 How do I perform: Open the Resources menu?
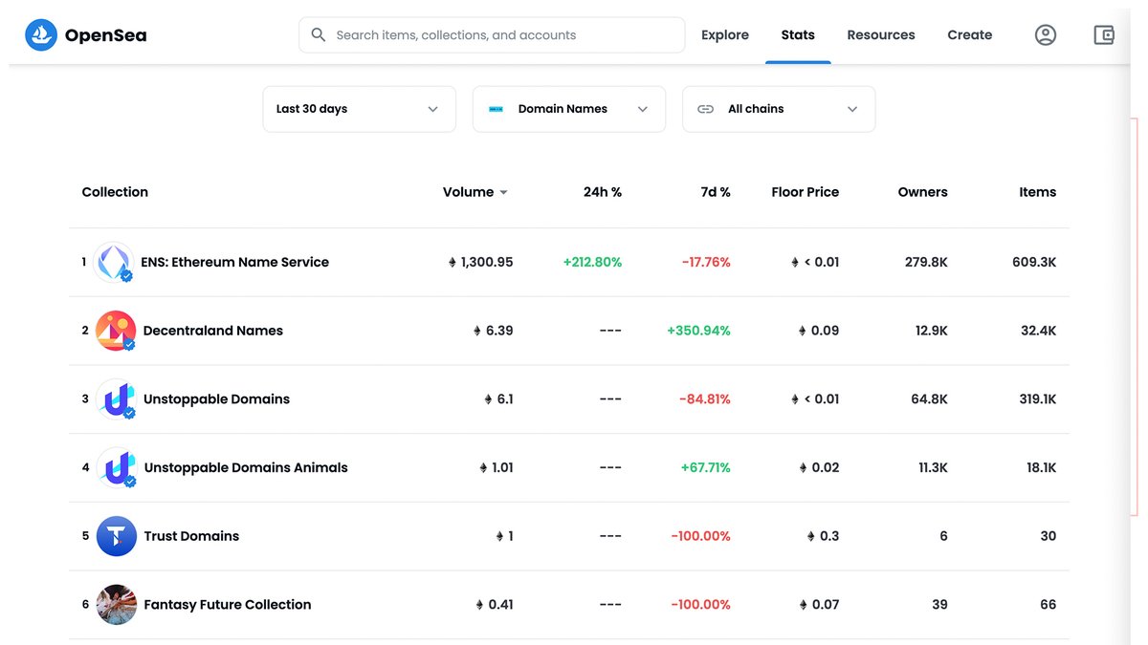click(x=880, y=34)
